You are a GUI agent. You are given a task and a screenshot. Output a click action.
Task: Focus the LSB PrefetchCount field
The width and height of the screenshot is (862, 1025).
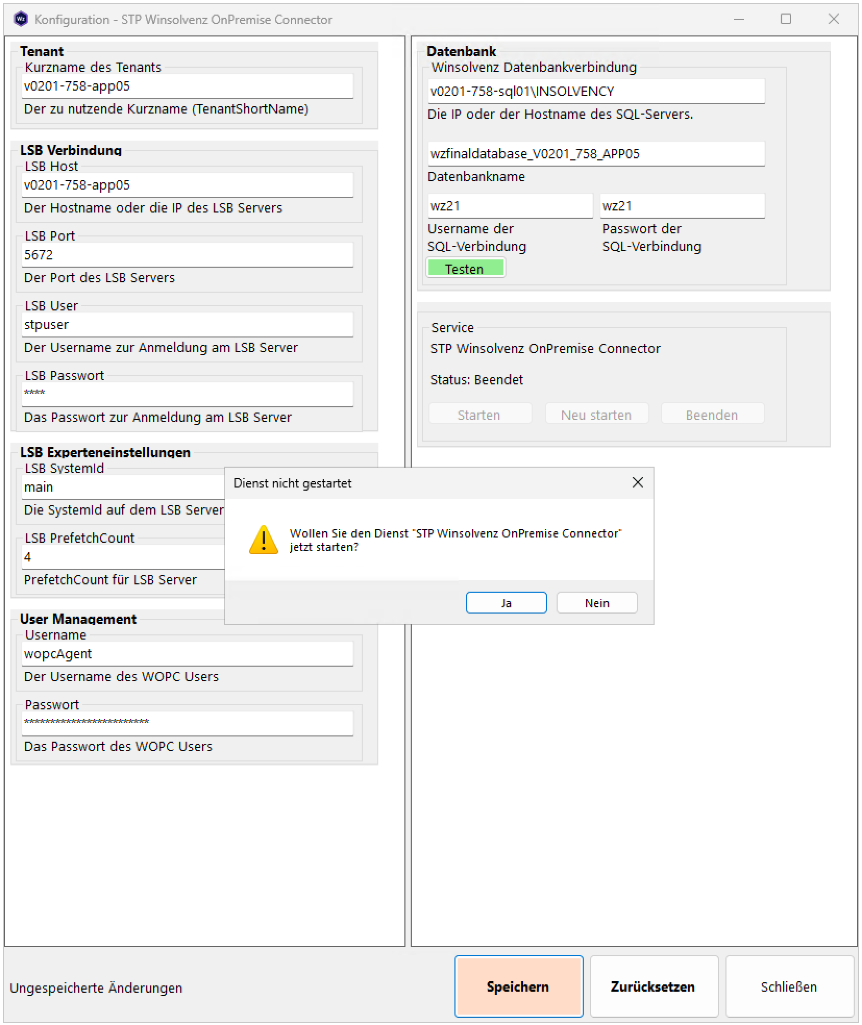tap(123, 557)
